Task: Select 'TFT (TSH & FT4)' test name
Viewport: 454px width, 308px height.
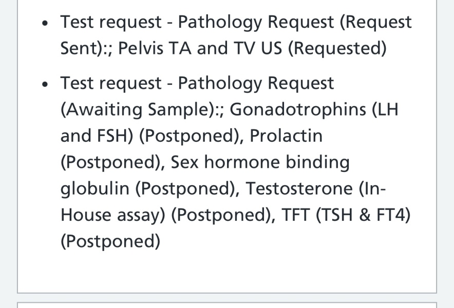Action: tap(346, 215)
